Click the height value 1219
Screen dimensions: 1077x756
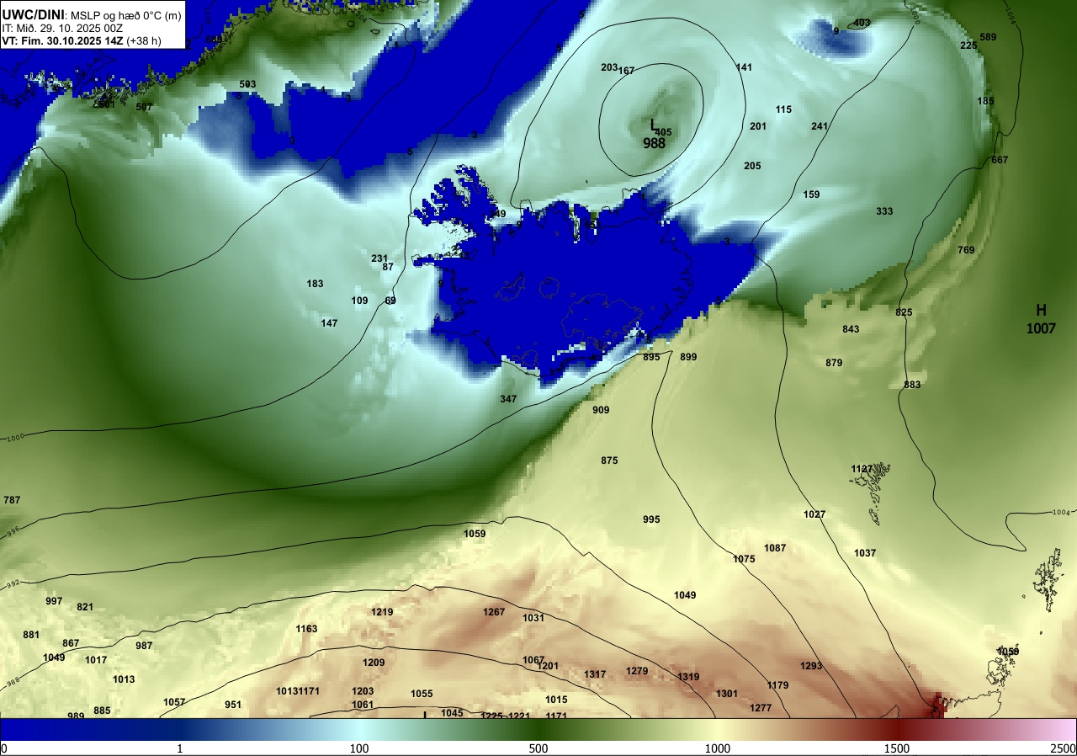(382, 612)
